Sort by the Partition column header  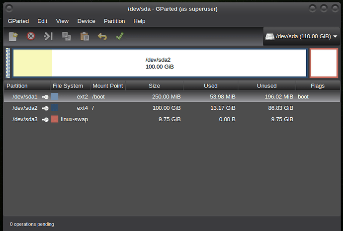point(27,86)
